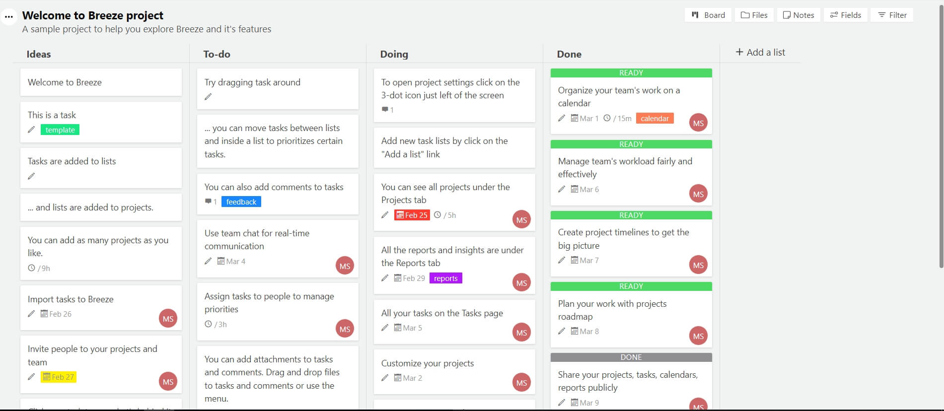Click the green 'template' tag
944x411 pixels.
pos(60,130)
